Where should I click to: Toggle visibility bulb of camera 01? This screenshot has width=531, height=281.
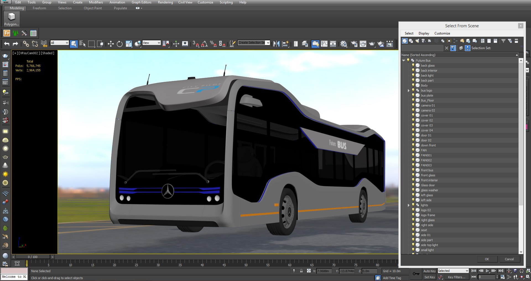click(x=413, y=105)
